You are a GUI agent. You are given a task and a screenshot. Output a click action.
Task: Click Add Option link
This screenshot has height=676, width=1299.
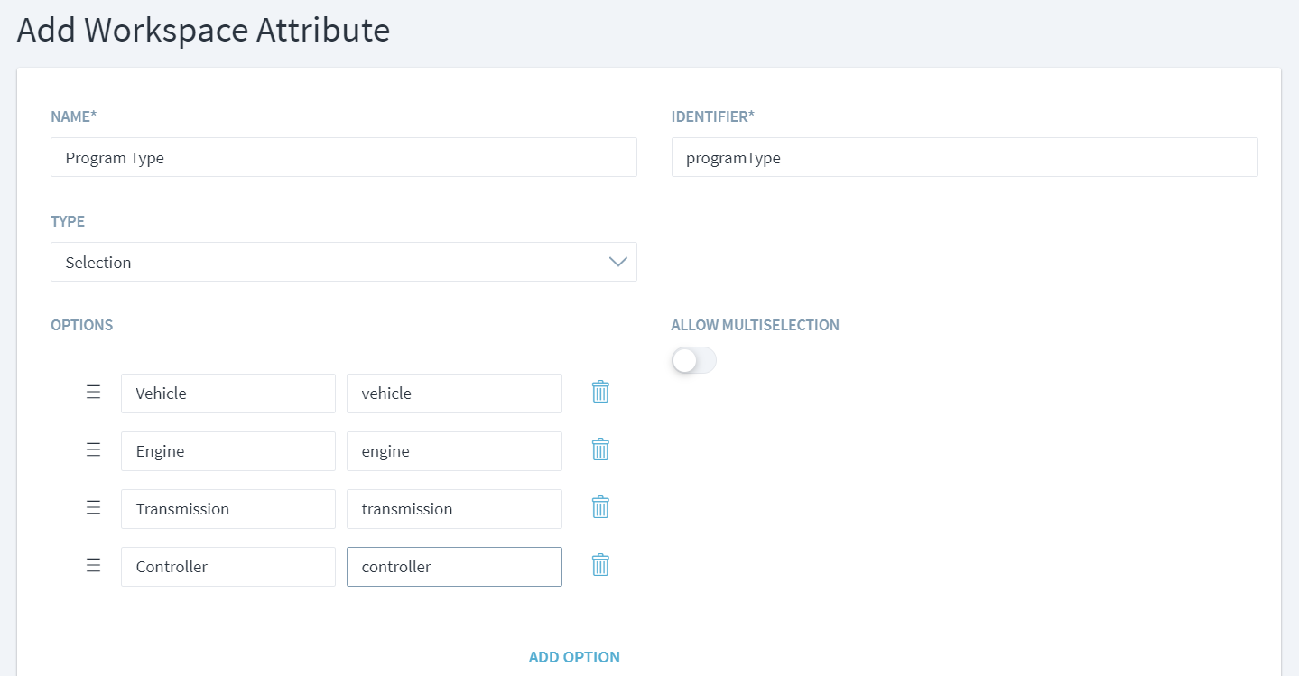[574, 657]
